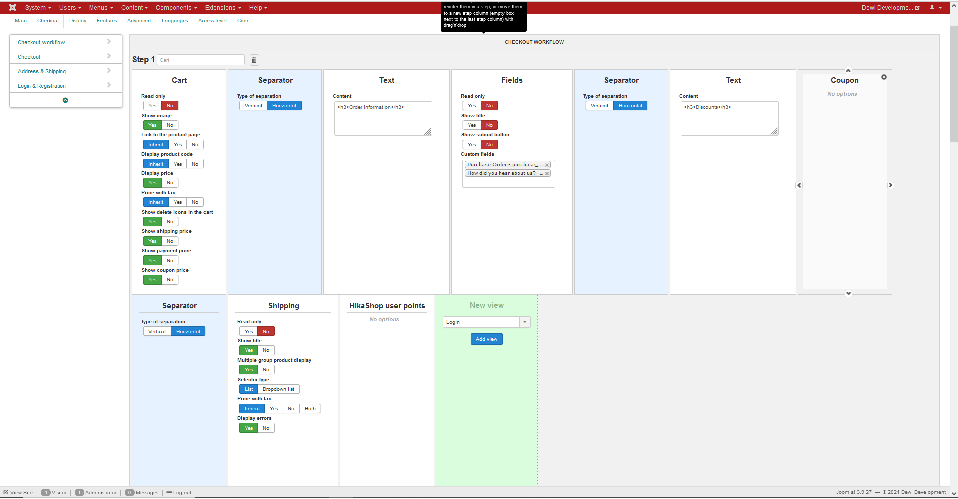
Task: Set Cart Read only to Yes
Action: click(152, 106)
